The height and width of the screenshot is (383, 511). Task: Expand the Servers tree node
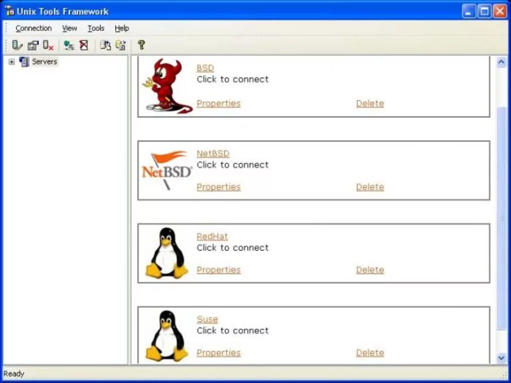click(x=12, y=62)
